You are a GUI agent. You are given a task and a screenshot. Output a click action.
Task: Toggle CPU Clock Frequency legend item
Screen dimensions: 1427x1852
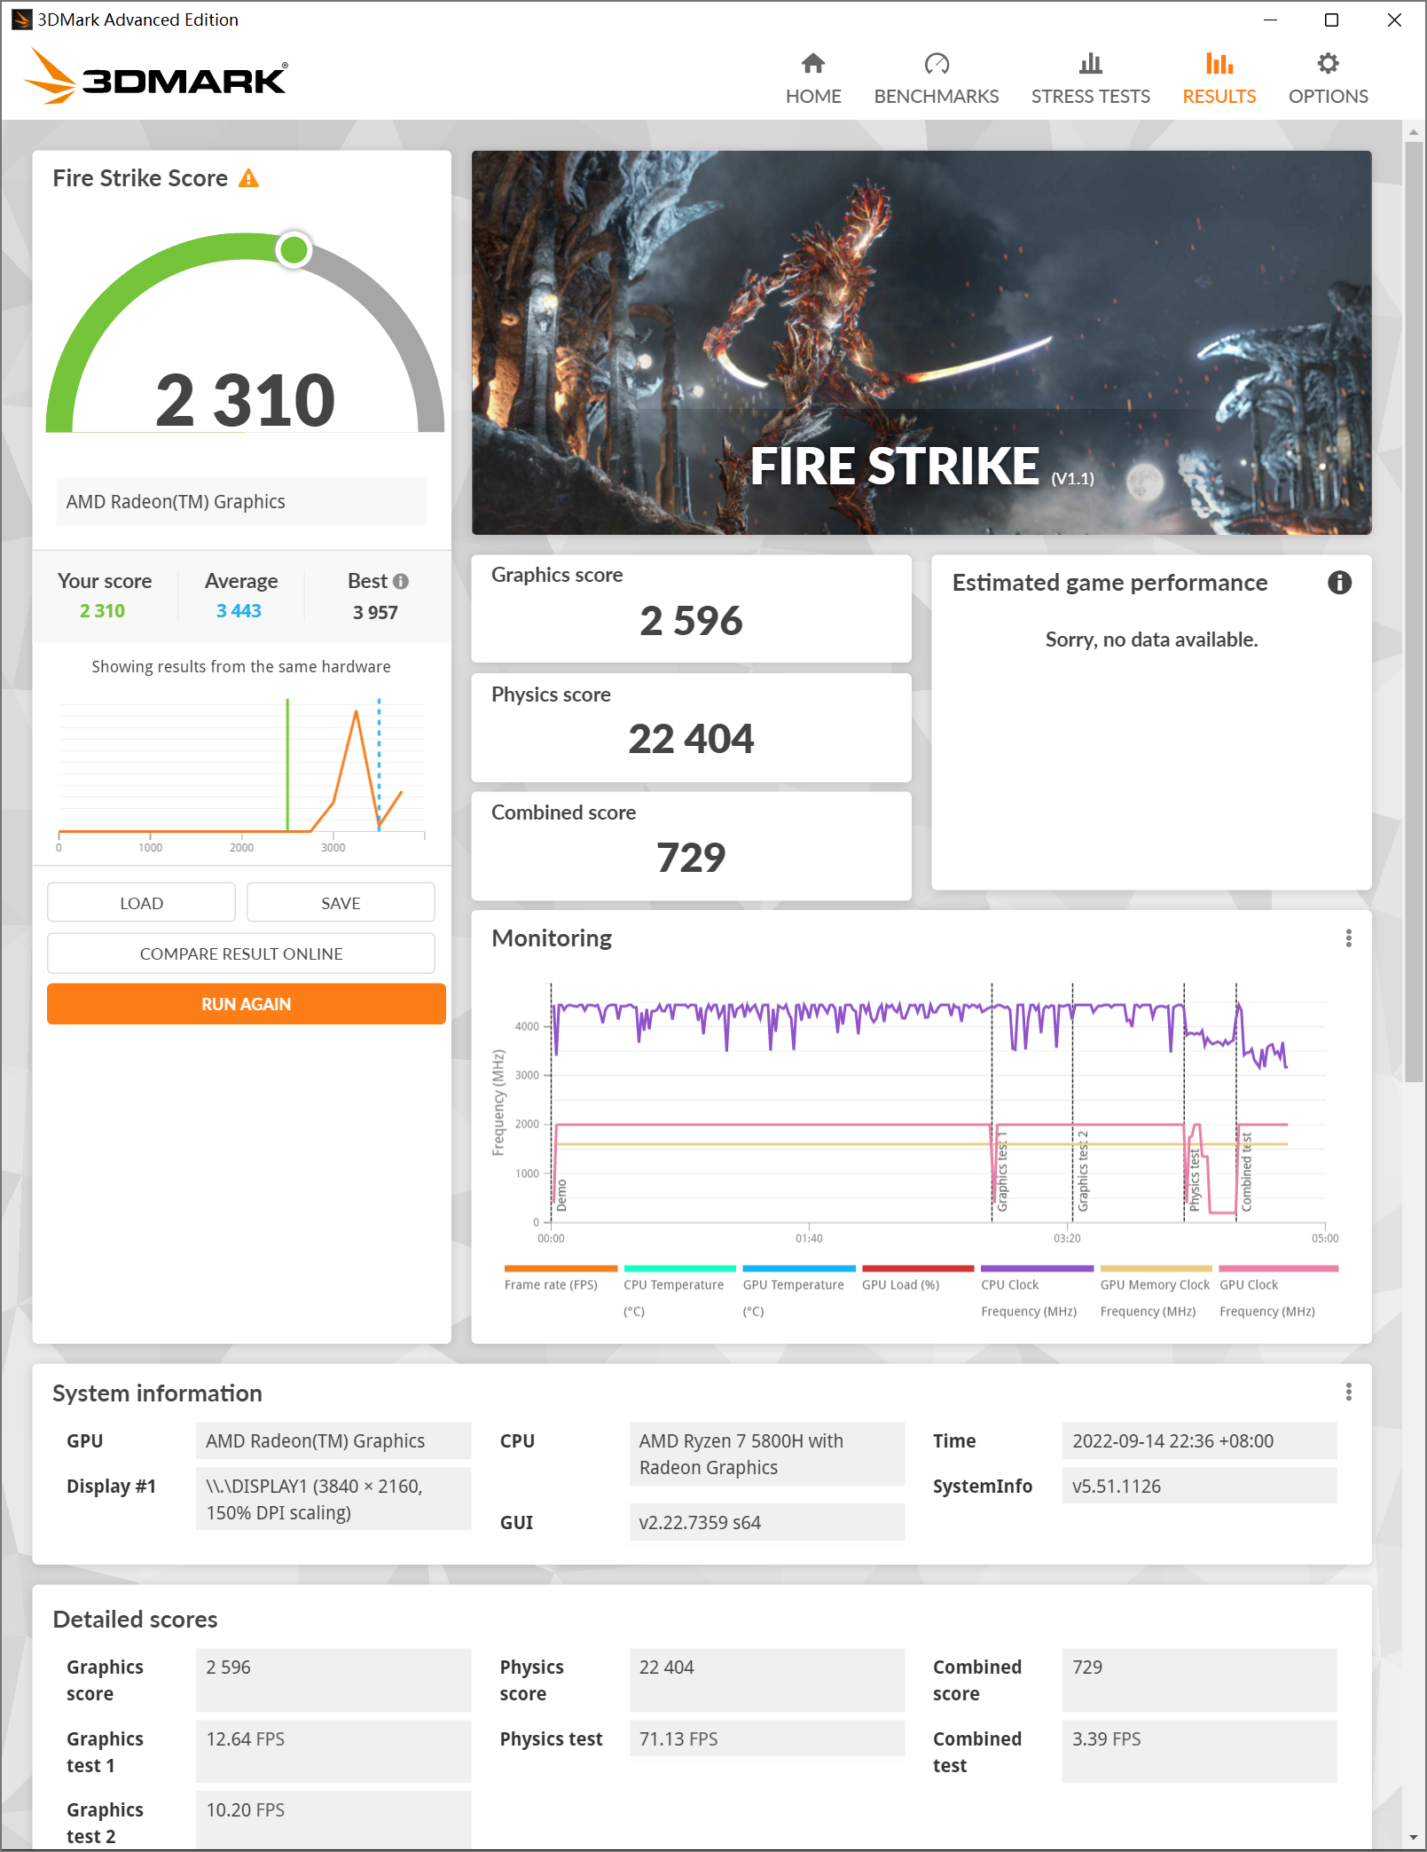[1037, 1291]
